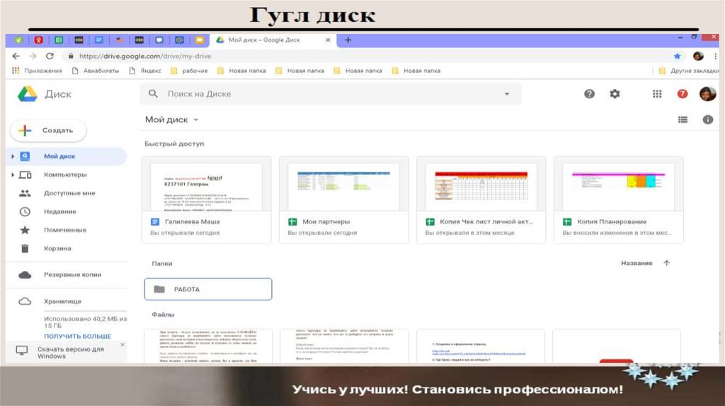Open the help question mark icon
Viewport: 725px width, 406px height.
589,94
